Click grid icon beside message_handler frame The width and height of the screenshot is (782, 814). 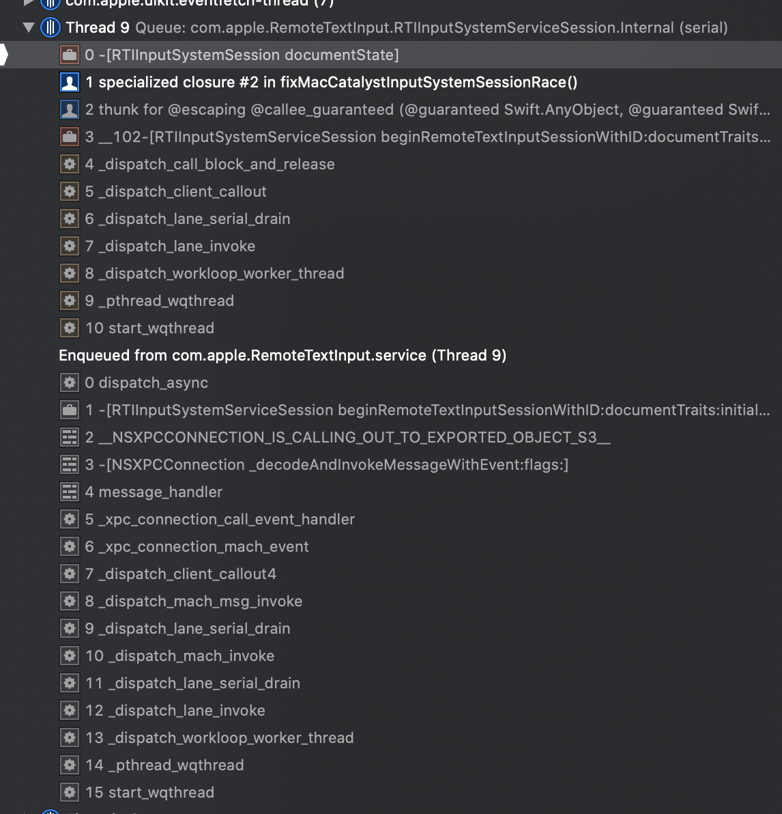click(x=70, y=492)
